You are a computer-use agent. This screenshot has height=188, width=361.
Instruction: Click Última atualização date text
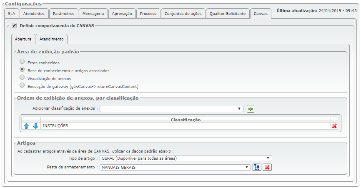click(x=316, y=10)
